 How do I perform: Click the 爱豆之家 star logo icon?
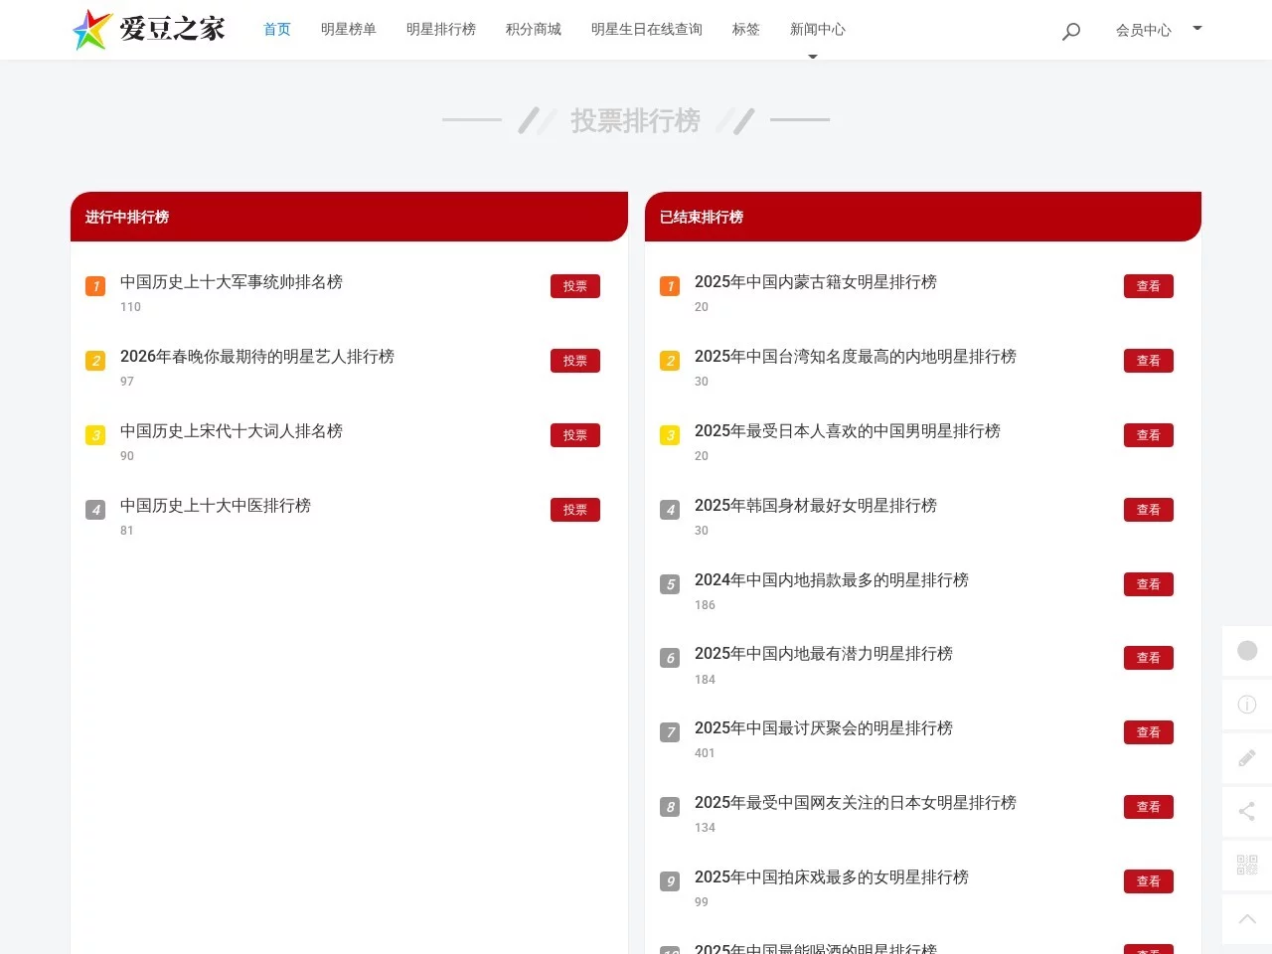[x=91, y=29]
